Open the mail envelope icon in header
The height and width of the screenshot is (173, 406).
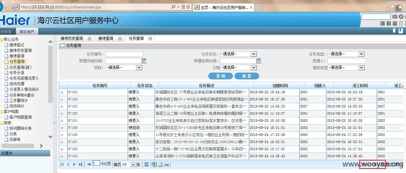pos(395,17)
